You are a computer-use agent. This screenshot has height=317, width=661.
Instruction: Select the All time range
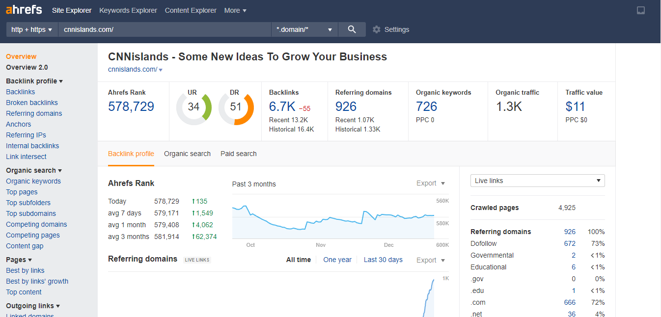pos(299,260)
